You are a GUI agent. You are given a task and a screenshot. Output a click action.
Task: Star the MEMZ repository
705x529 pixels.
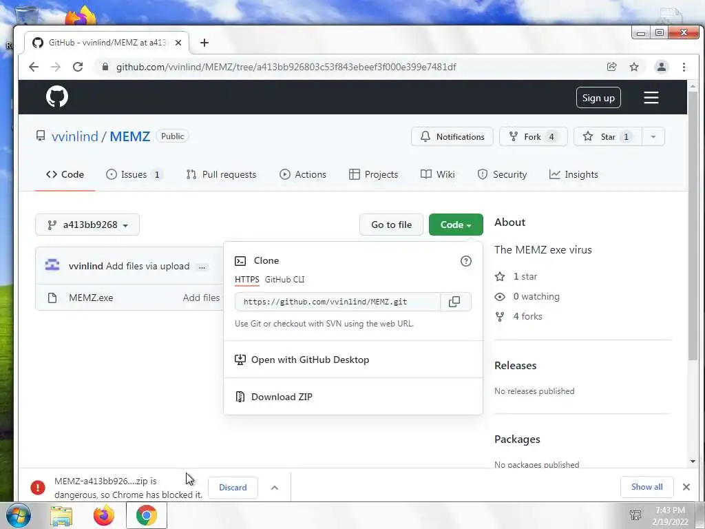pyautogui.click(x=607, y=137)
